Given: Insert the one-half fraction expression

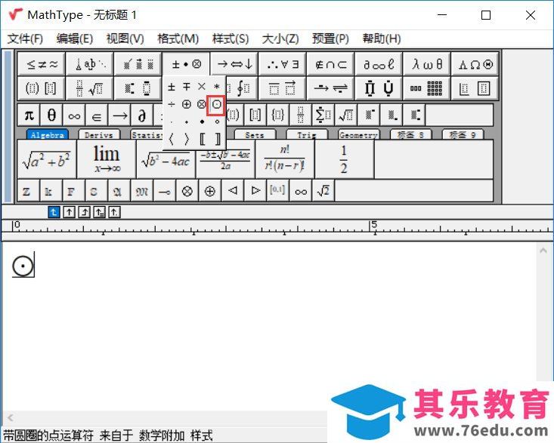Looking at the screenshot, I should [344, 159].
